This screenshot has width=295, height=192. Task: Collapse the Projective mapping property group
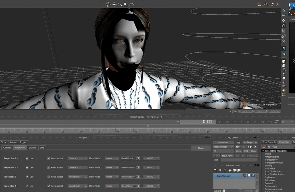[x=263, y=151]
